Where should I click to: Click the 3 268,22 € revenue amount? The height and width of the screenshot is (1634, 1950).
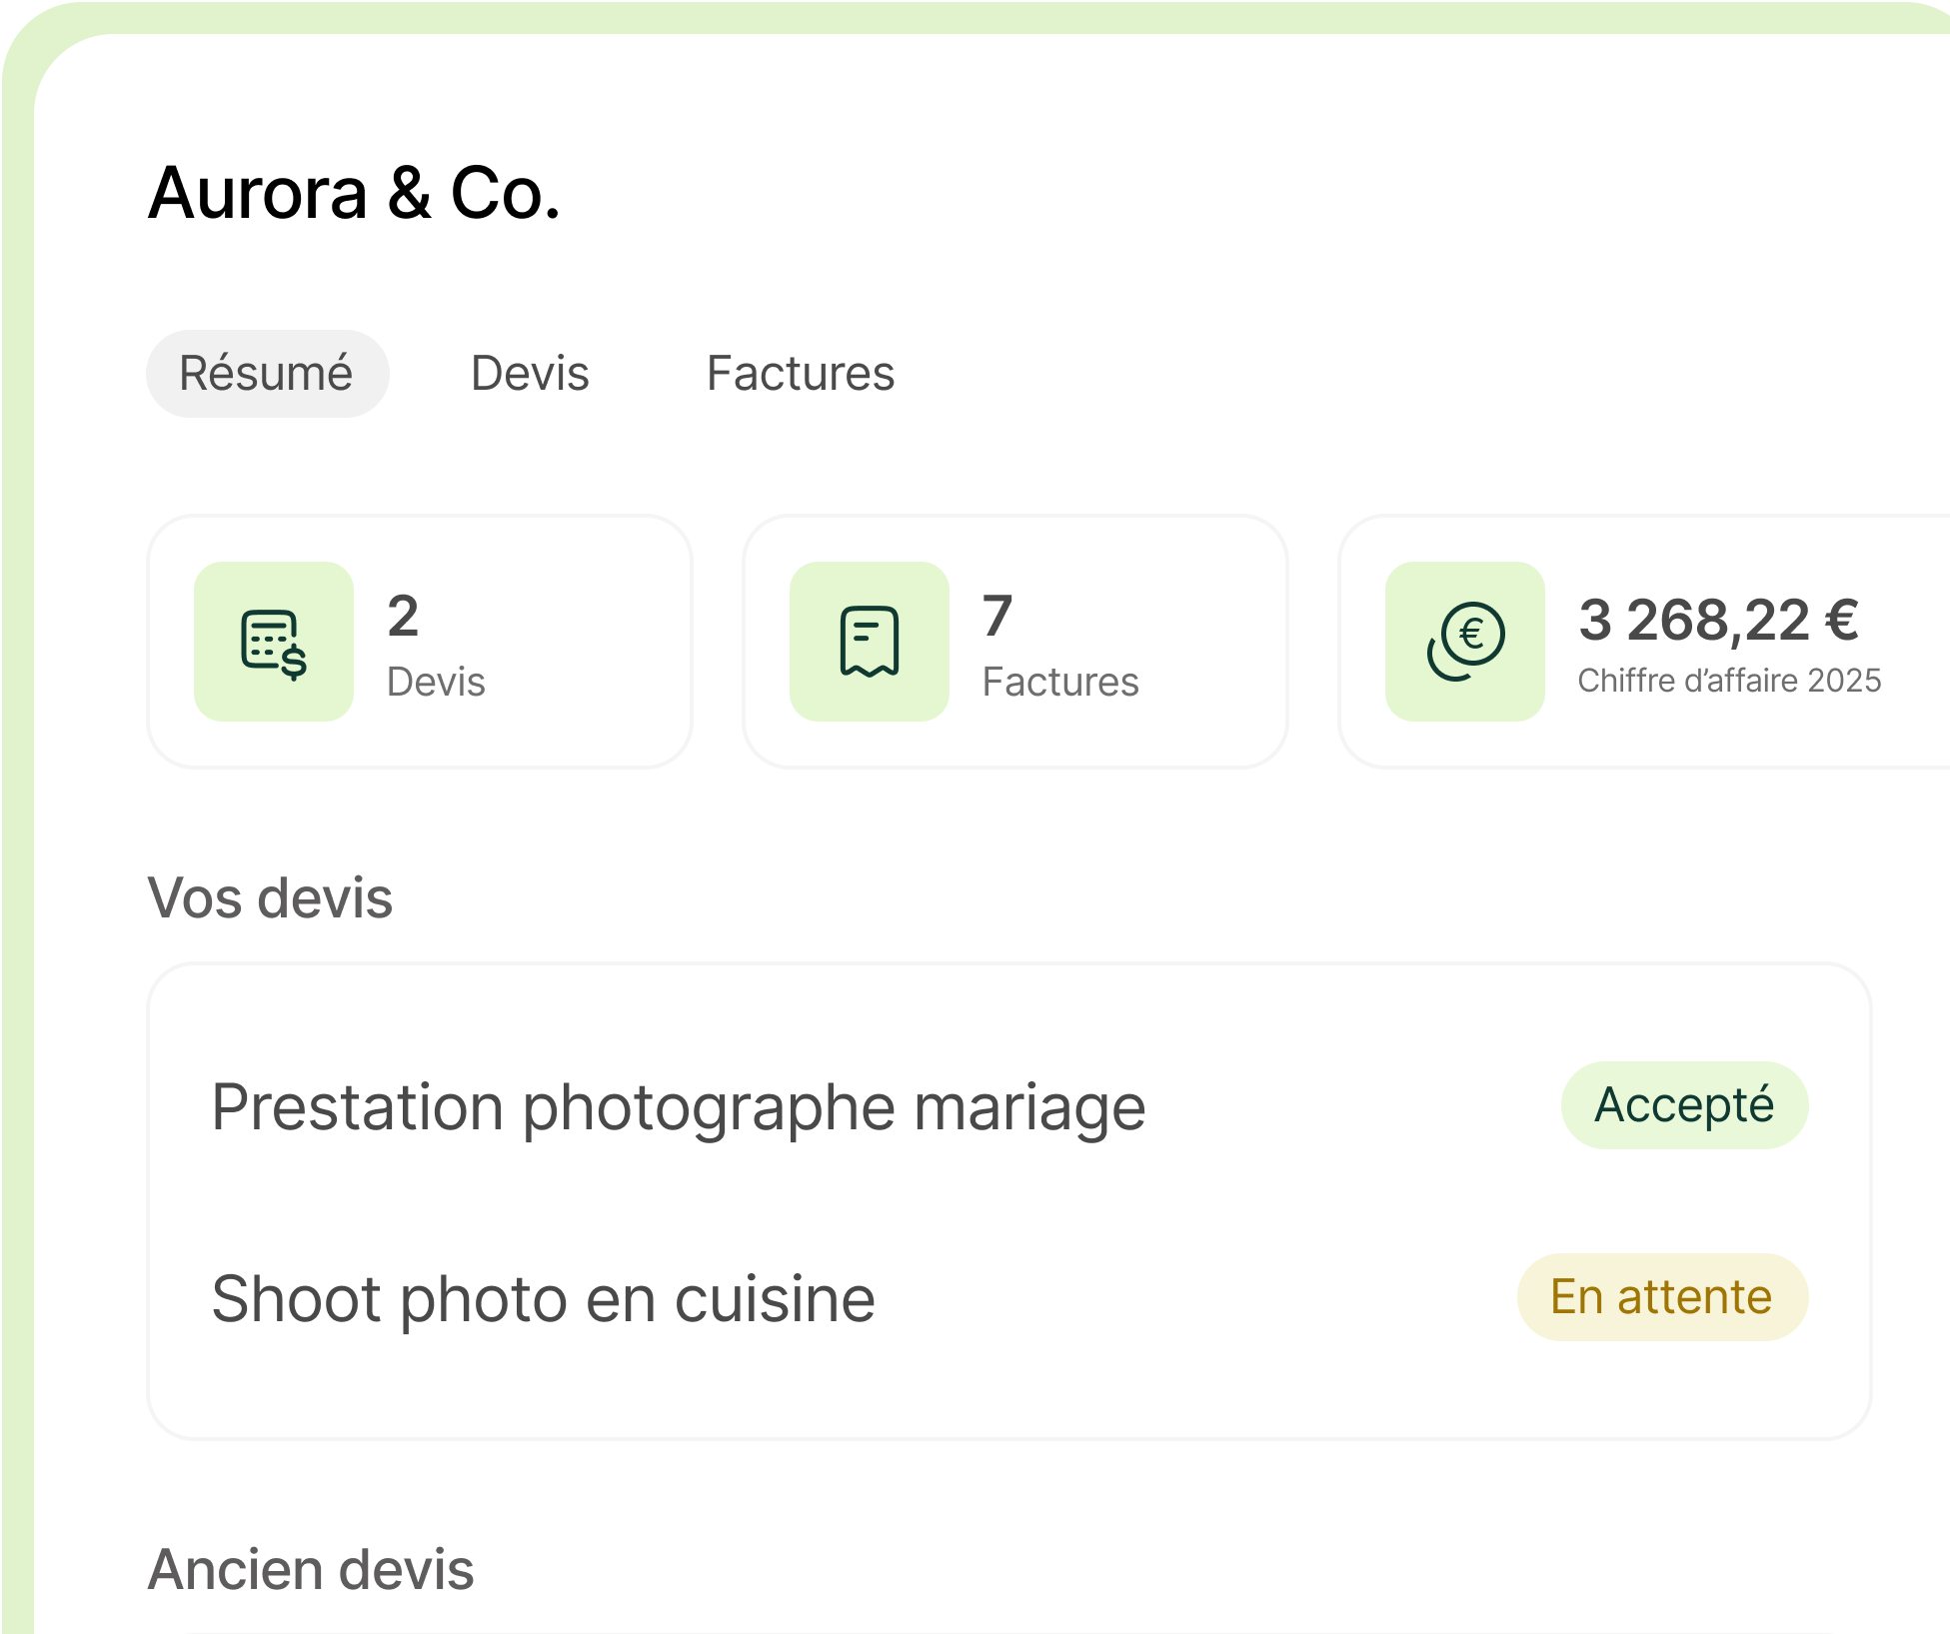tap(1718, 620)
